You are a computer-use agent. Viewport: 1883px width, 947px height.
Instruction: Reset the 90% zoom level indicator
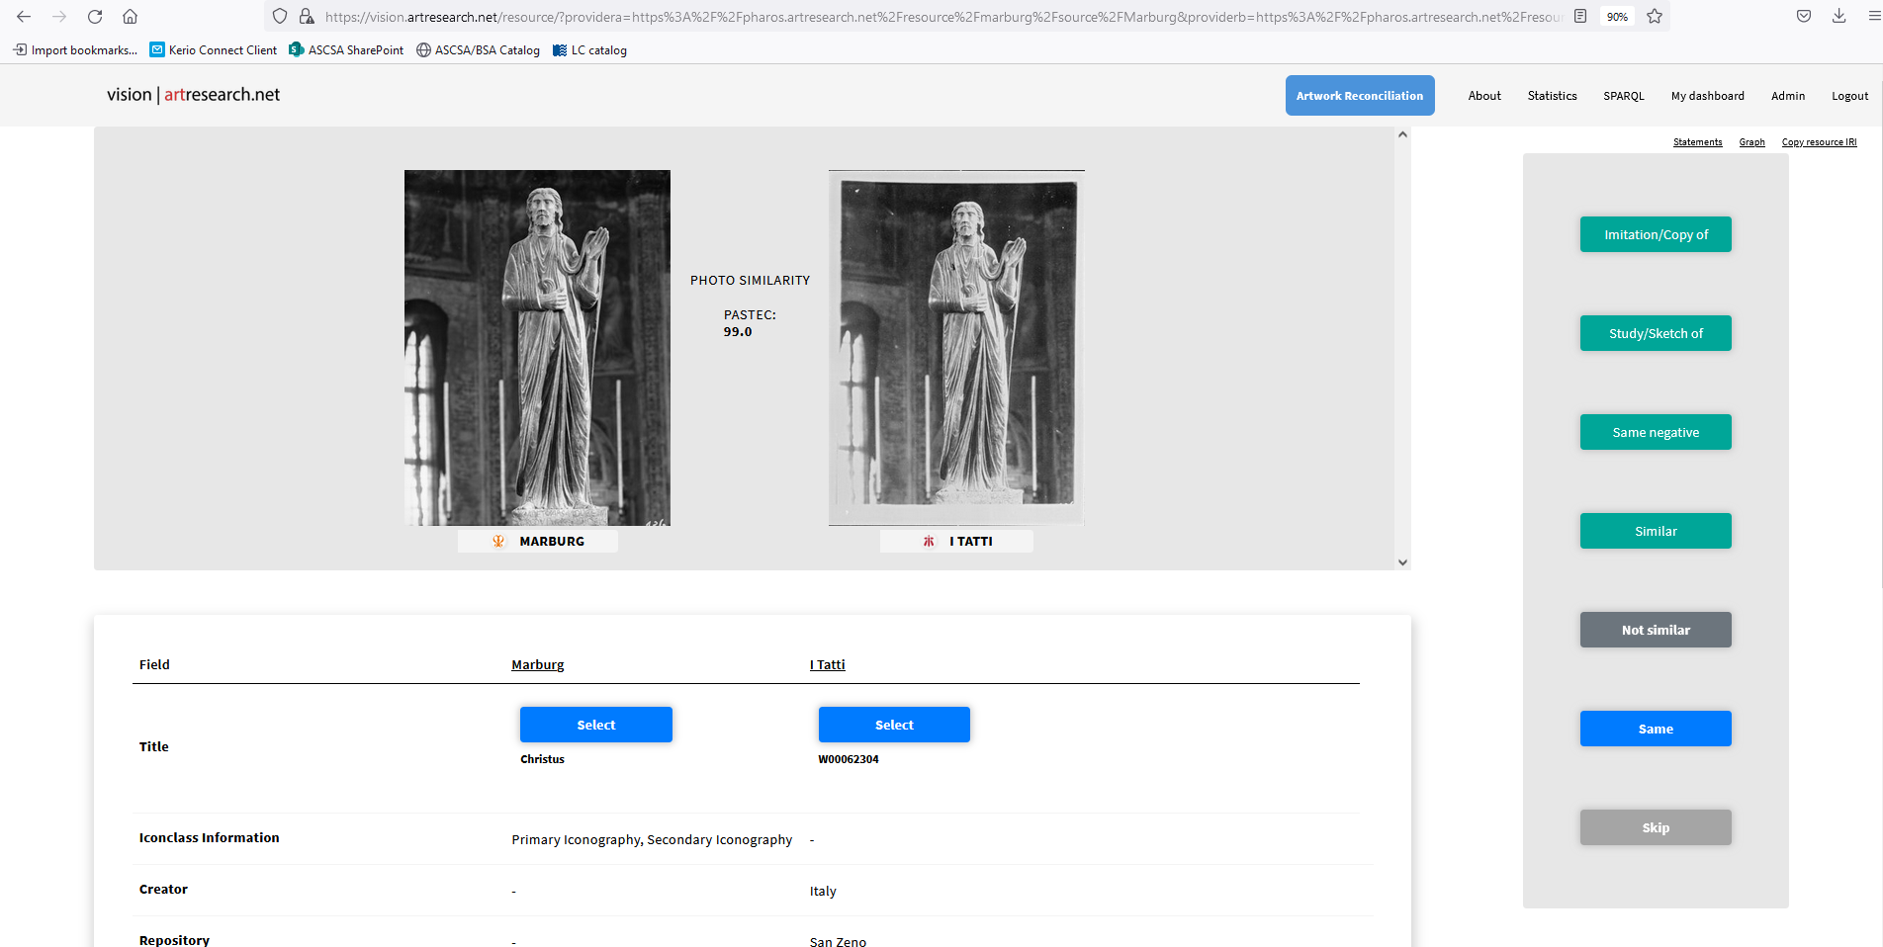click(1617, 17)
